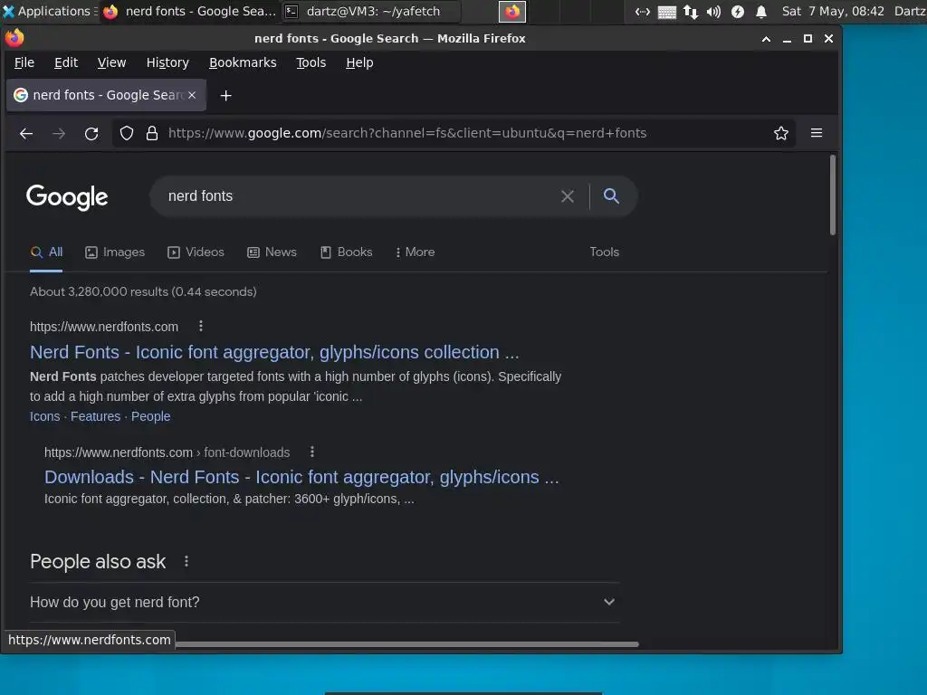The image size is (927, 695).
Task: Select nerd fonts Firefox taskbar item
Action: tap(190, 11)
